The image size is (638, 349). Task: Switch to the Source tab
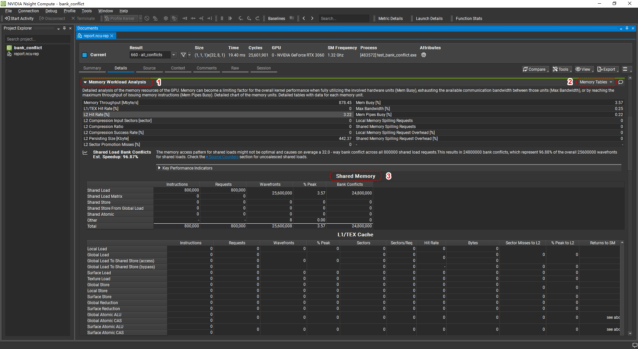point(149,68)
